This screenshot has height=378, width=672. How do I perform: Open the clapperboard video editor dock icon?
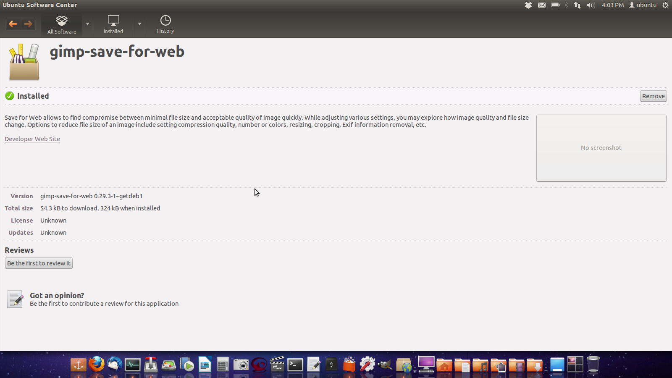click(x=277, y=364)
